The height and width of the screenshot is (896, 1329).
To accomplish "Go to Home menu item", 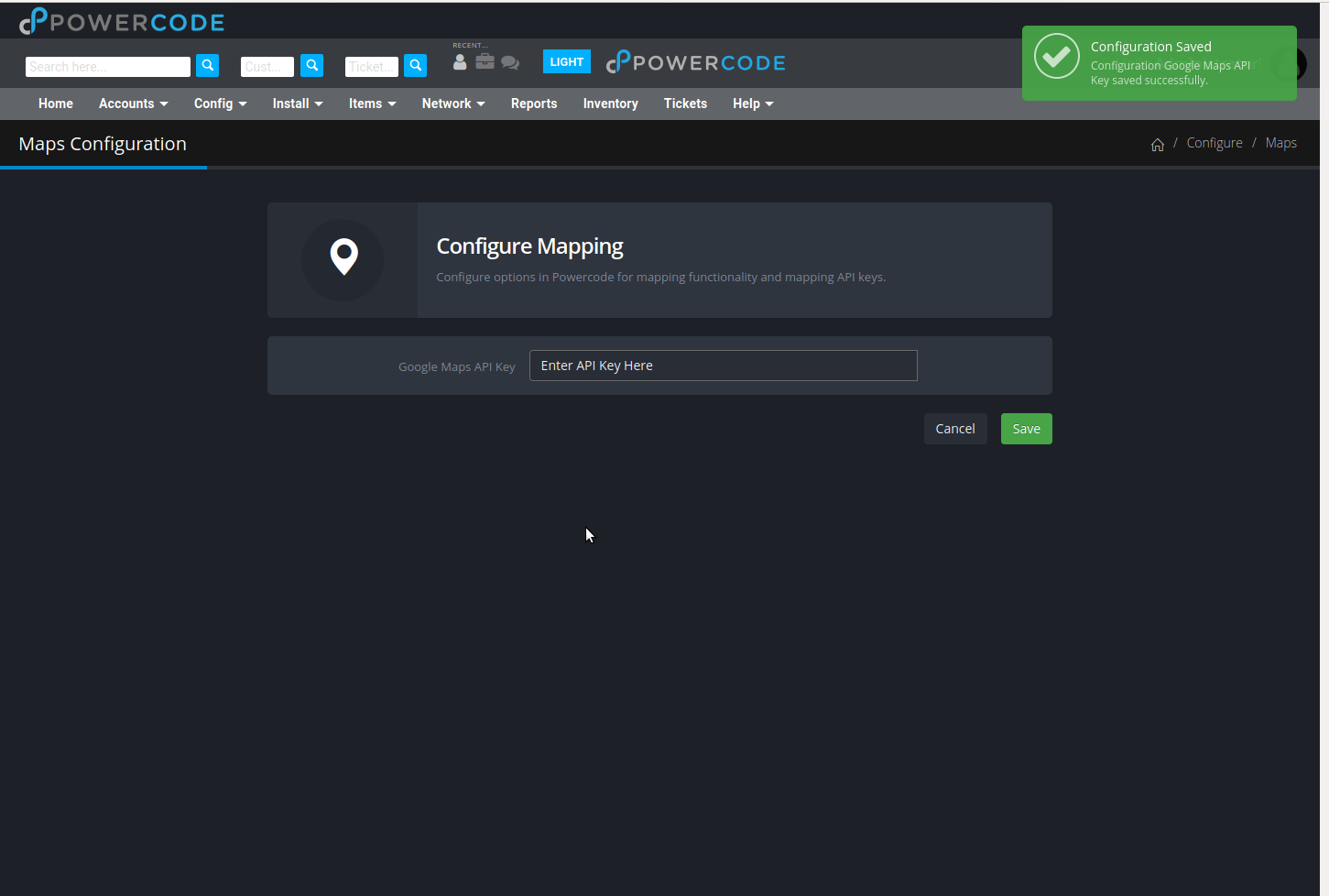I will point(56,104).
